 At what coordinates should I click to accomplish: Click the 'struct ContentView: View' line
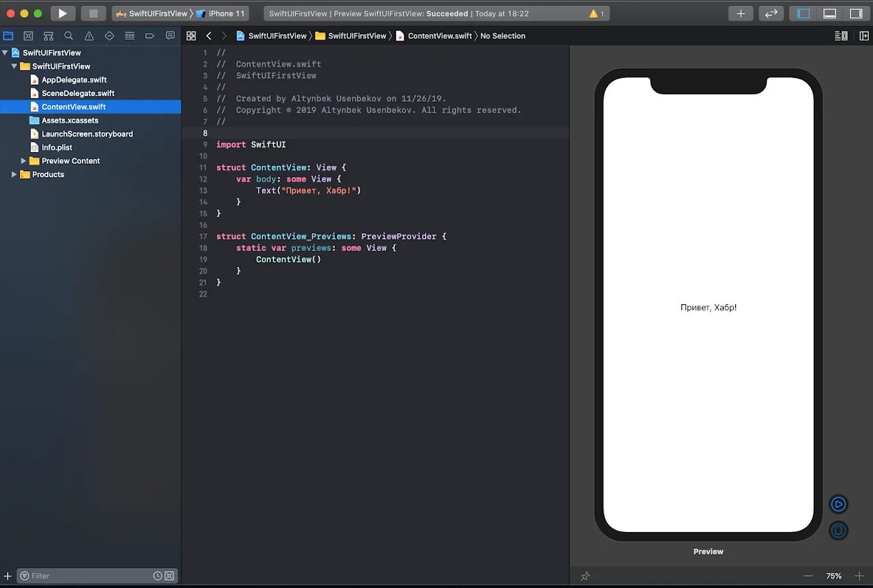pyautogui.click(x=282, y=167)
